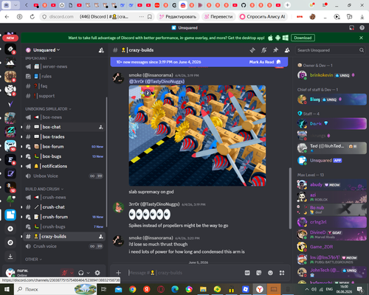369x295 pixels.
Task: Click the search magnifier icon
Action: point(362,50)
